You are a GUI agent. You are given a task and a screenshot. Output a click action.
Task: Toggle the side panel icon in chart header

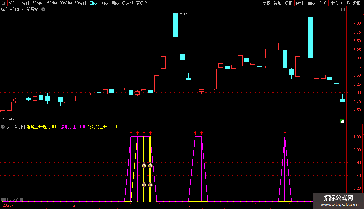343,10
